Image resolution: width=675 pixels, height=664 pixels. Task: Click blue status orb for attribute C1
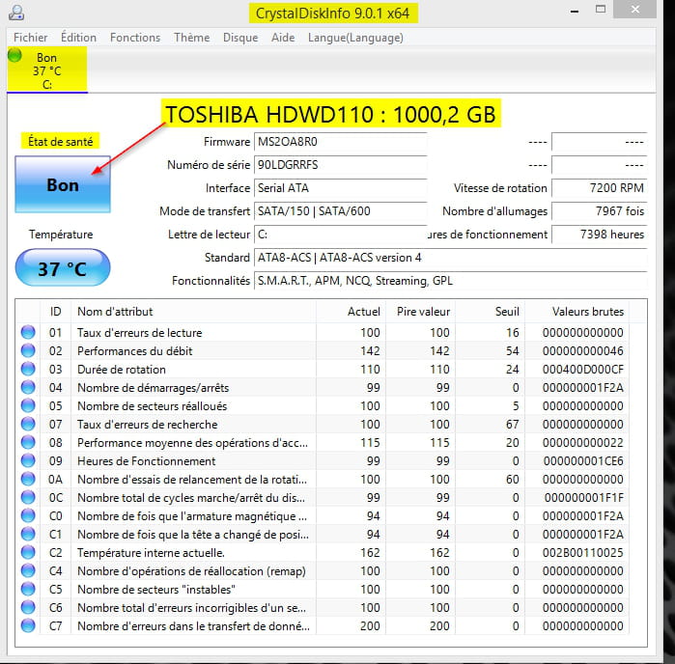click(x=28, y=534)
